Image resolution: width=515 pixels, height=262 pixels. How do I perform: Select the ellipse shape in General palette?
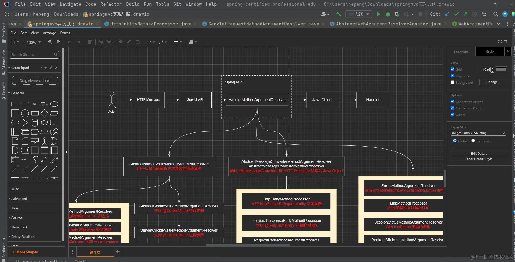(54, 104)
